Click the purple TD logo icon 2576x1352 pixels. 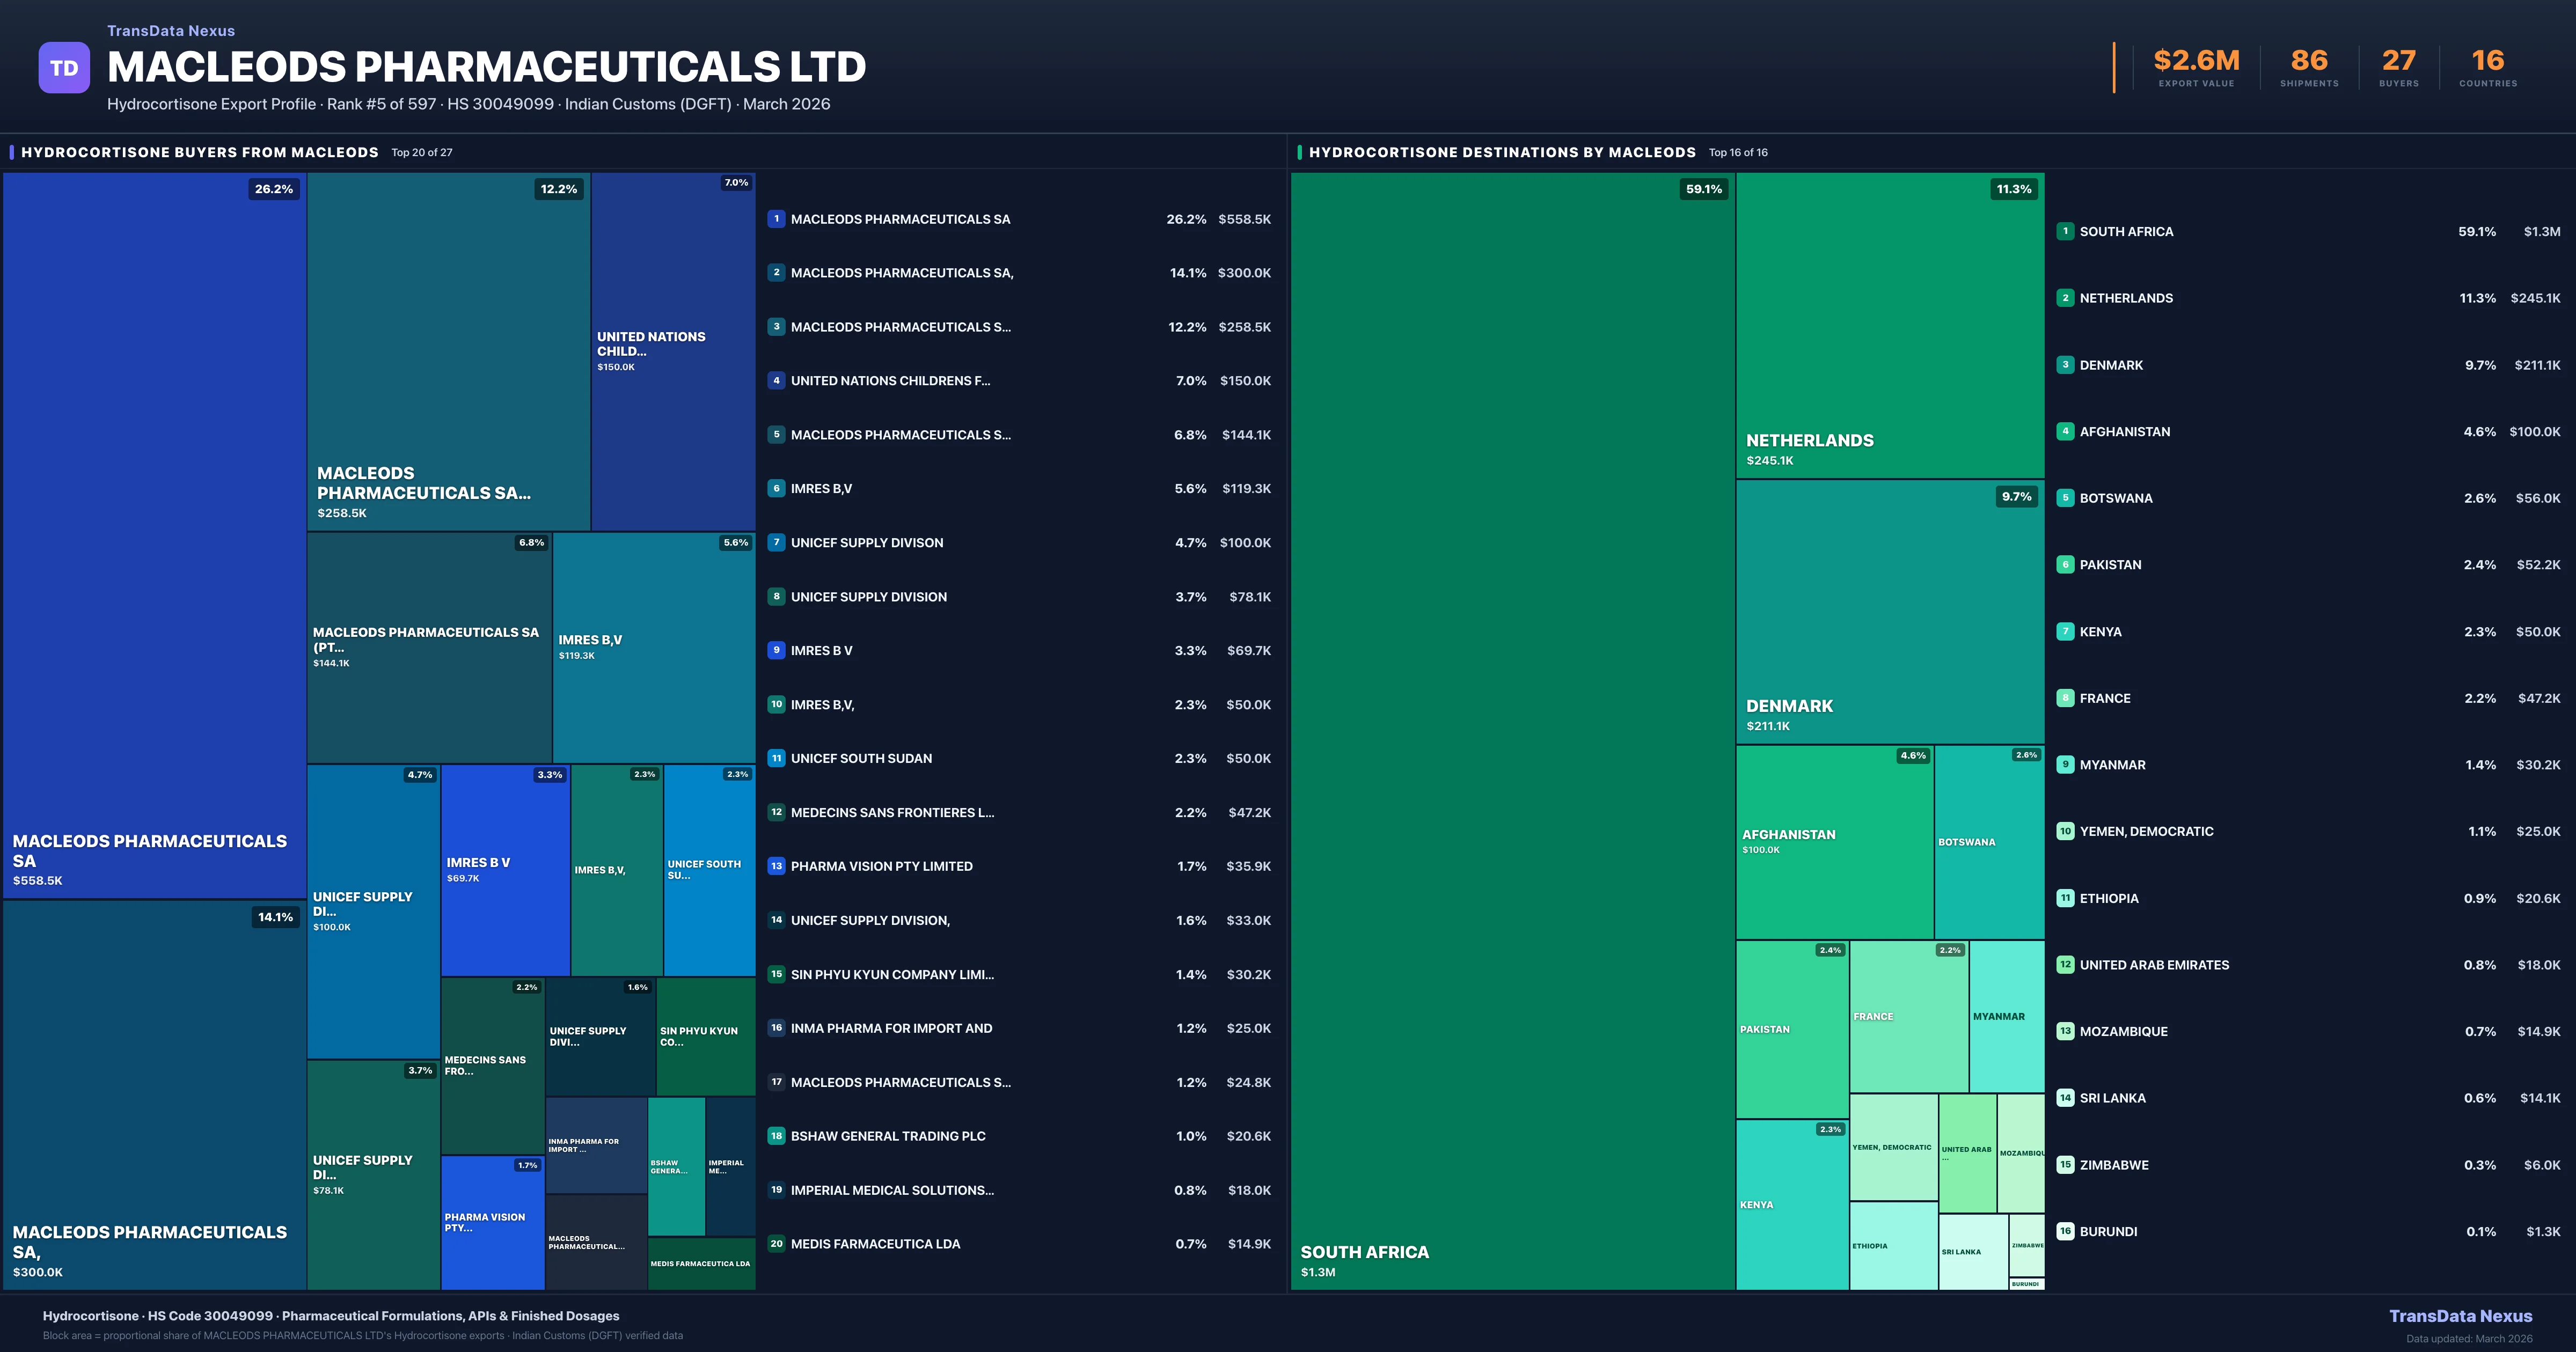click(x=64, y=68)
